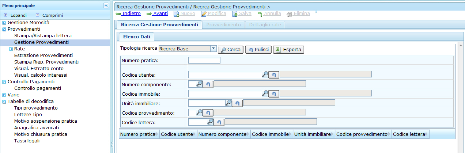The width and height of the screenshot is (465, 153).
Task: Sort by Codice utente column
Action: pyautogui.click(x=178, y=134)
